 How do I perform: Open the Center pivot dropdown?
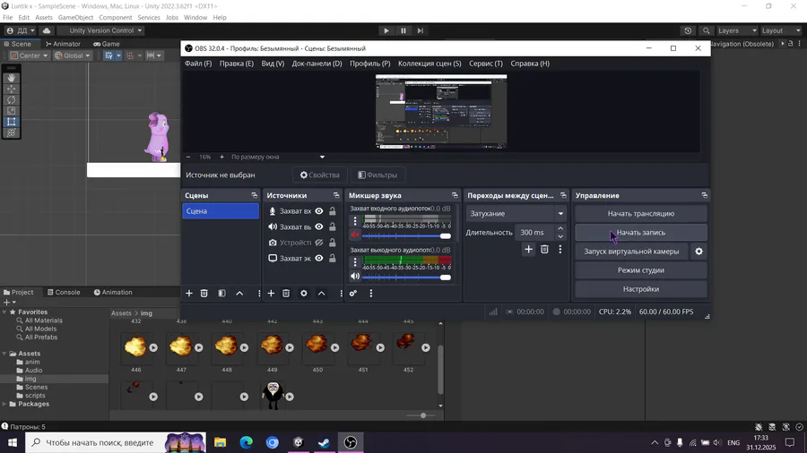pos(29,56)
